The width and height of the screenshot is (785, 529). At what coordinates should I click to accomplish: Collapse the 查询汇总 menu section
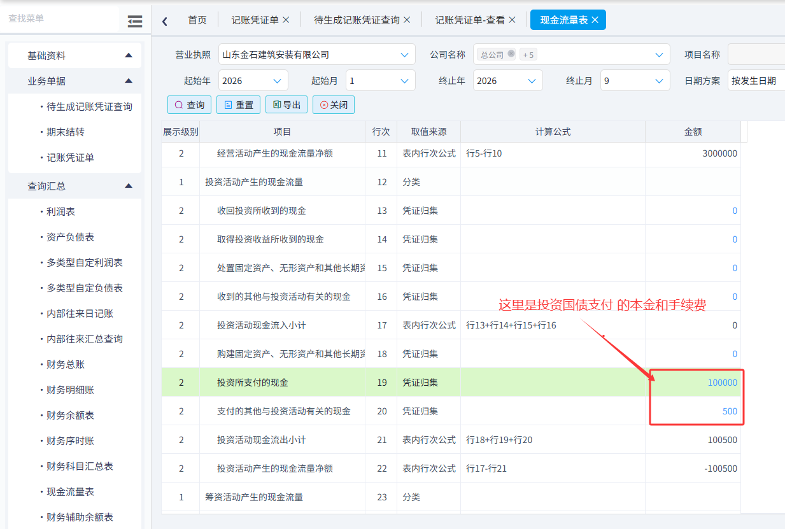coord(129,186)
